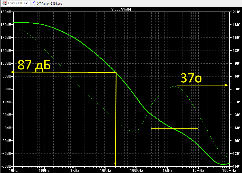Click the 100MHz frequency axis label
The image size is (242, 173).
pos(229,170)
